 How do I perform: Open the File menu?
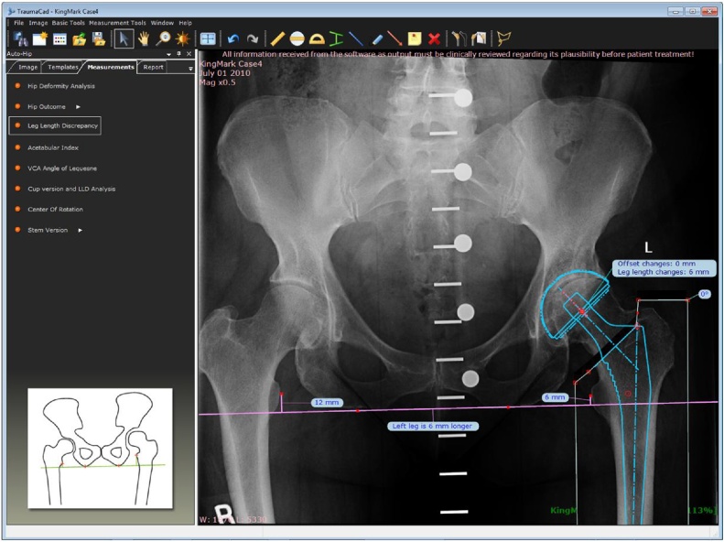pos(19,23)
